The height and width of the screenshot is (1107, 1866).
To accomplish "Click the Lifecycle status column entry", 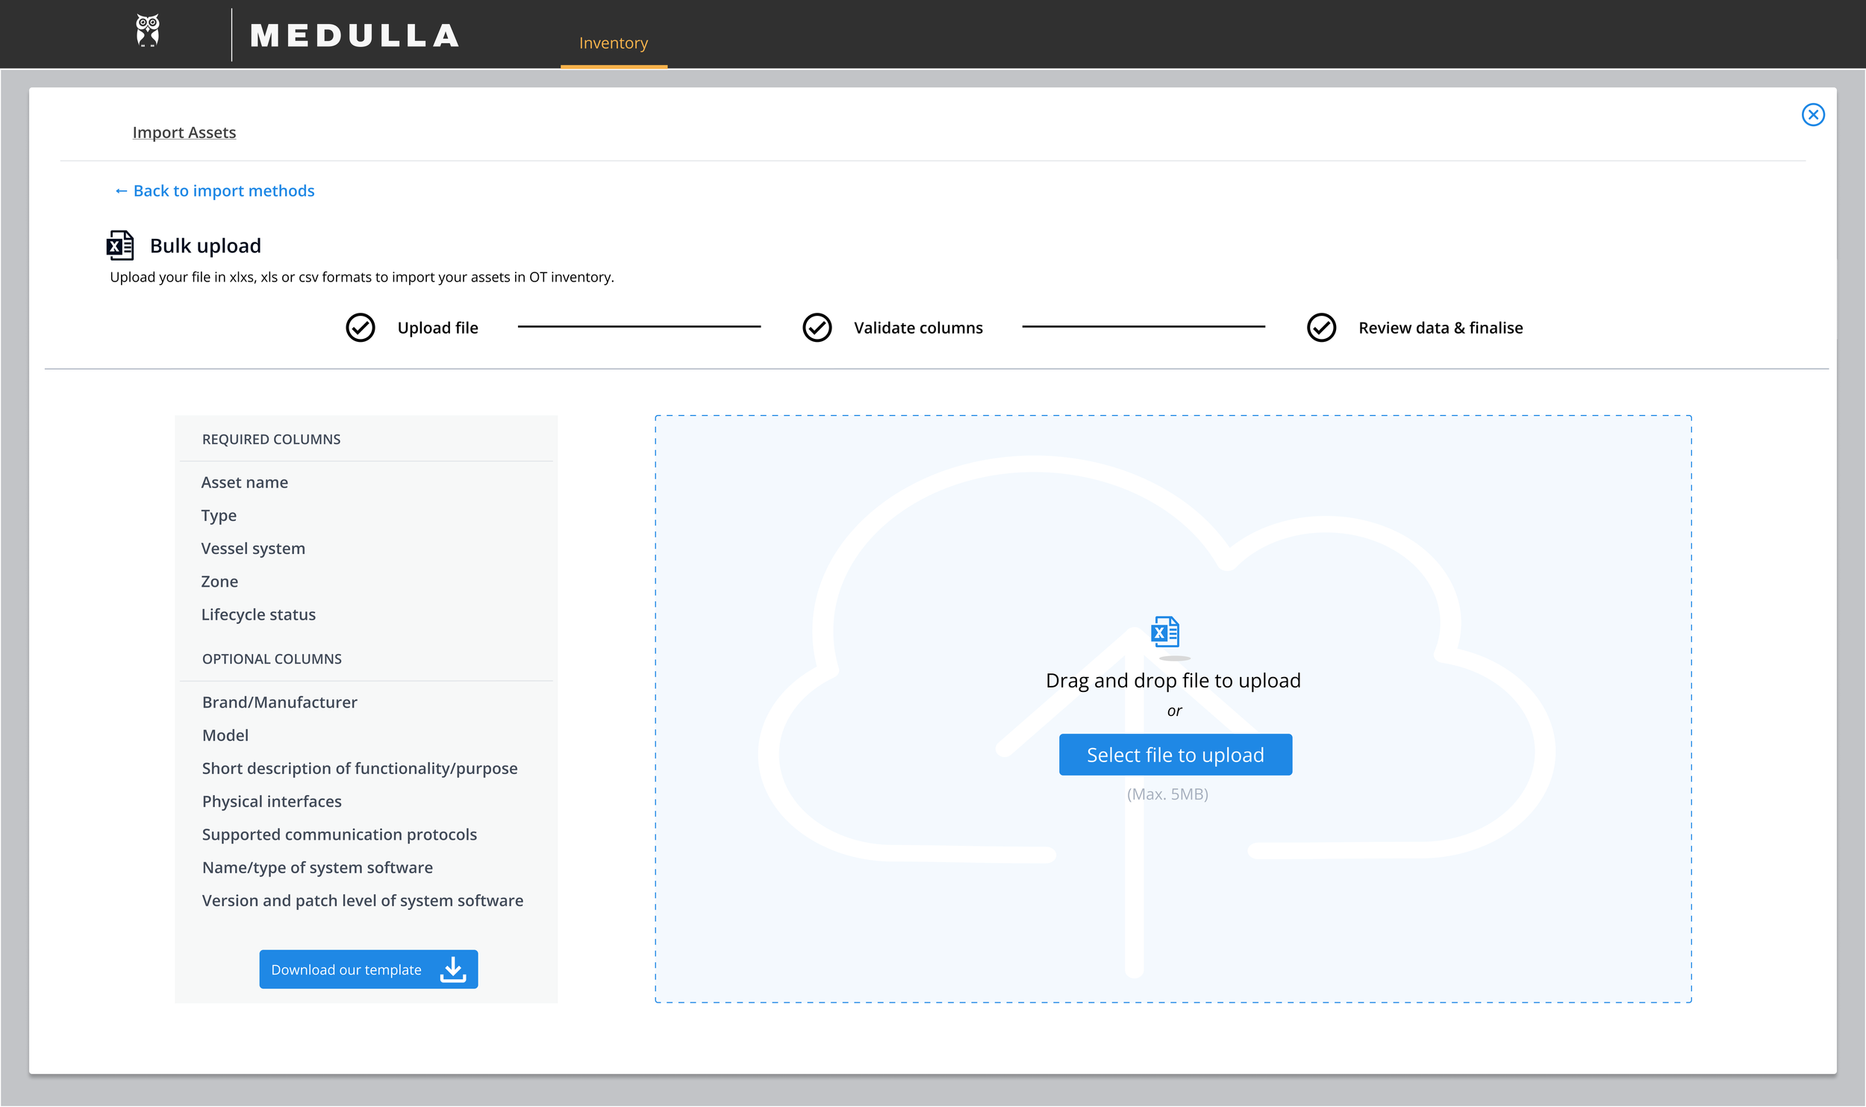I will point(258,614).
